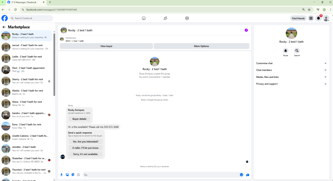The width and height of the screenshot is (333, 181).
Task: Open Eona · 2 bed 1 bath for rent chat
Action: coord(26,126)
